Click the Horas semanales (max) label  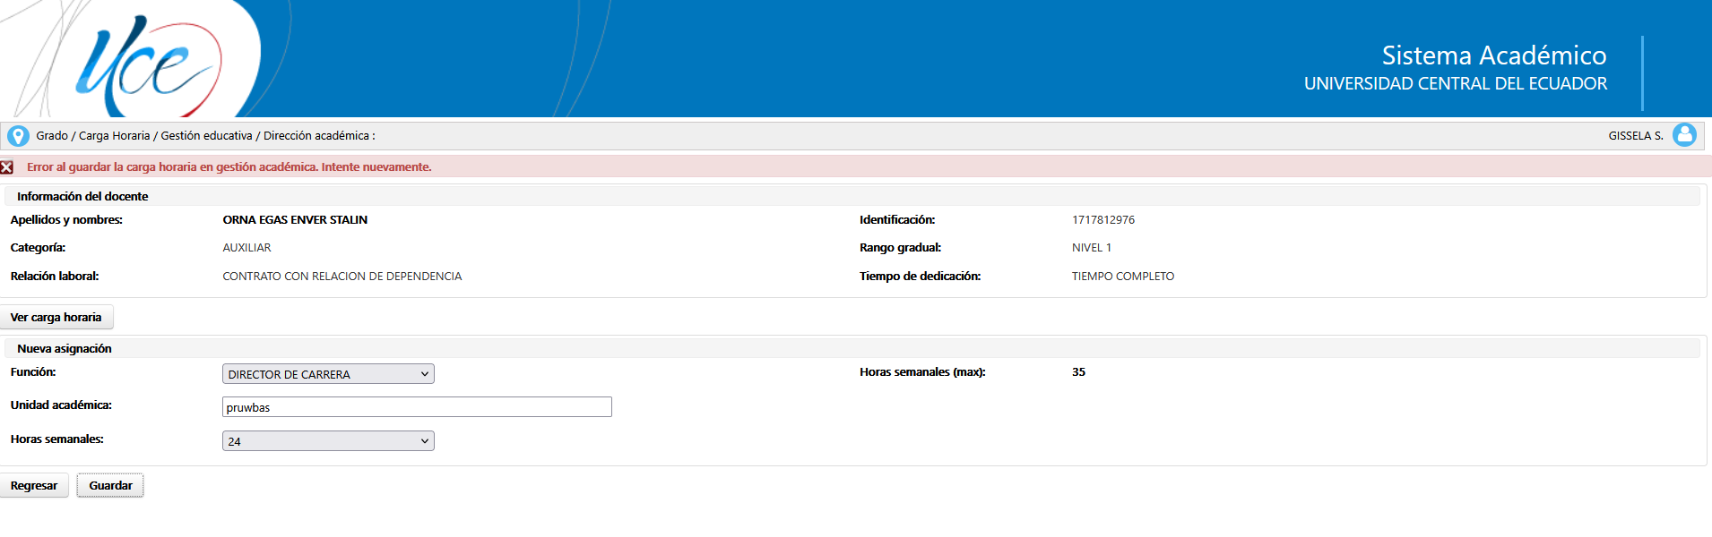pos(922,372)
